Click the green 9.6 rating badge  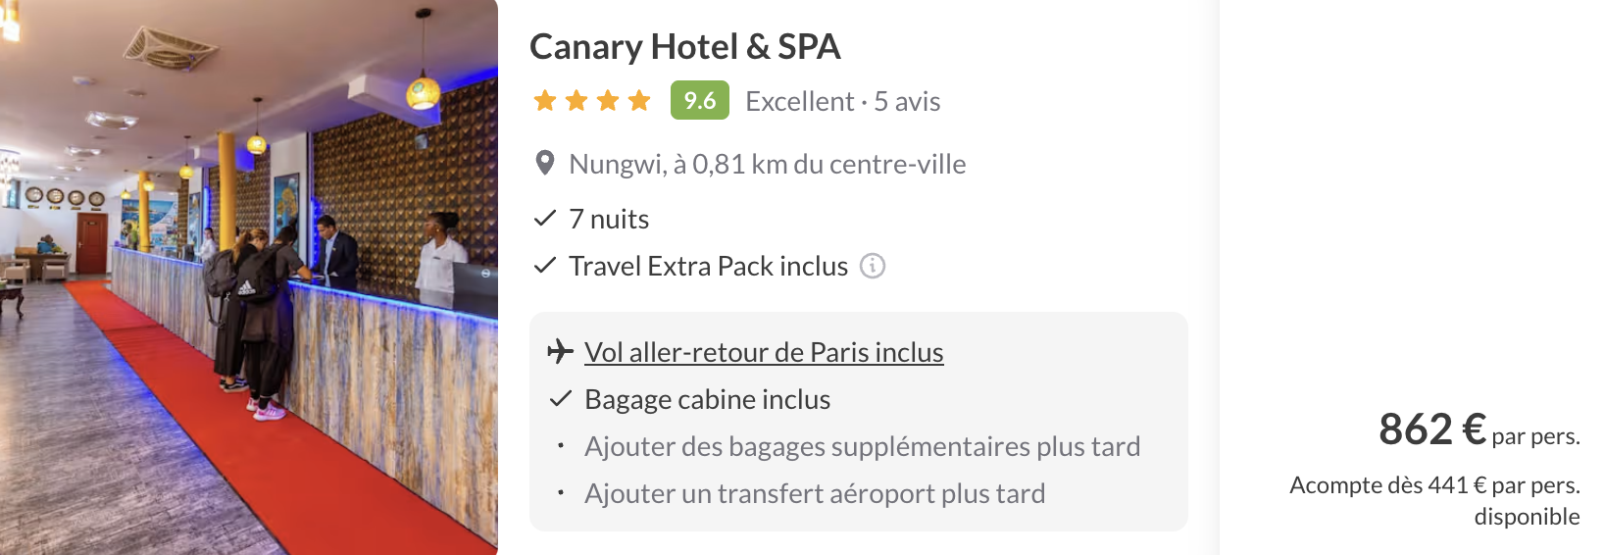(x=699, y=100)
